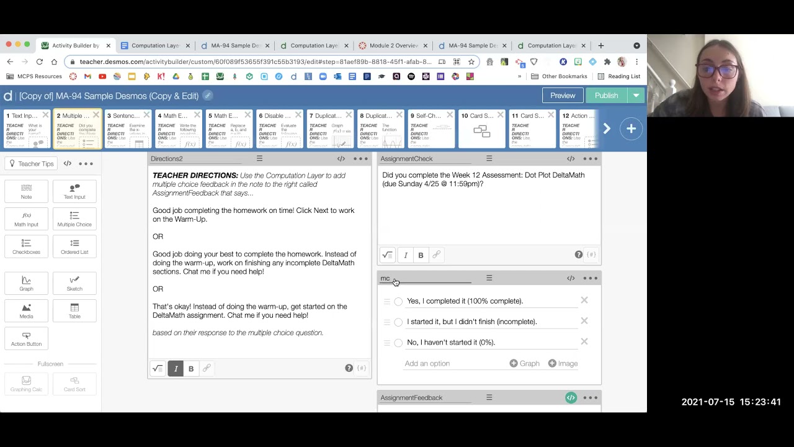Add a Note component from sidebar
Screen dimensions: 794x447
26,191
